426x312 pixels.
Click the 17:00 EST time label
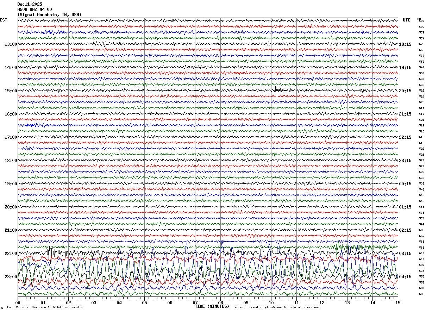(x=11, y=137)
